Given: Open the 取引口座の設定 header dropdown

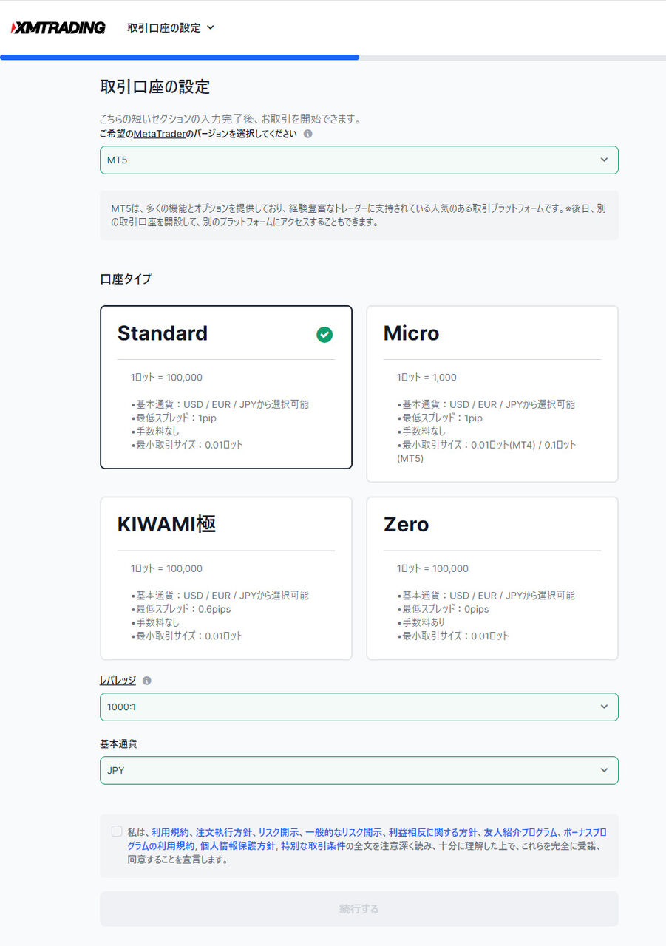Looking at the screenshot, I should point(171,27).
